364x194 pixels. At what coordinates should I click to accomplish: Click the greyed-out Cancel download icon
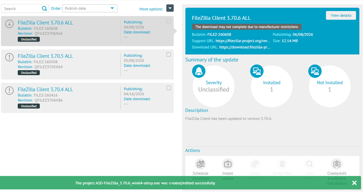[255, 164]
